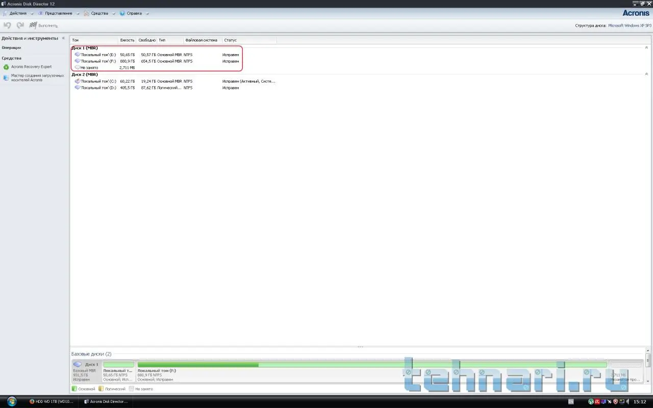Click the Redo arrow icon in toolbar
Image resolution: width=653 pixels, height=408 pixels.
tap(20, 25)
